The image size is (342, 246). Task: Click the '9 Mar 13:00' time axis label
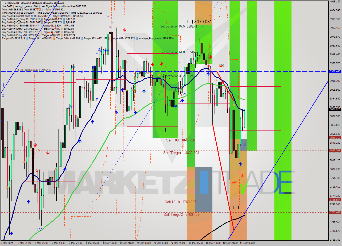[161, 243]
